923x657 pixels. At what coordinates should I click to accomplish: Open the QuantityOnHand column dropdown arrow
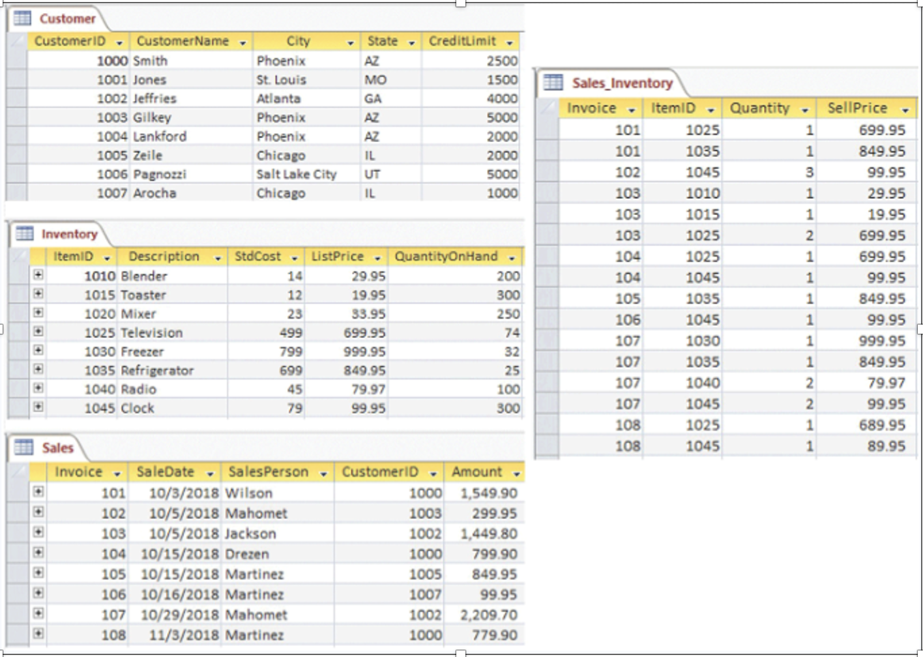(x=512, y=258)
